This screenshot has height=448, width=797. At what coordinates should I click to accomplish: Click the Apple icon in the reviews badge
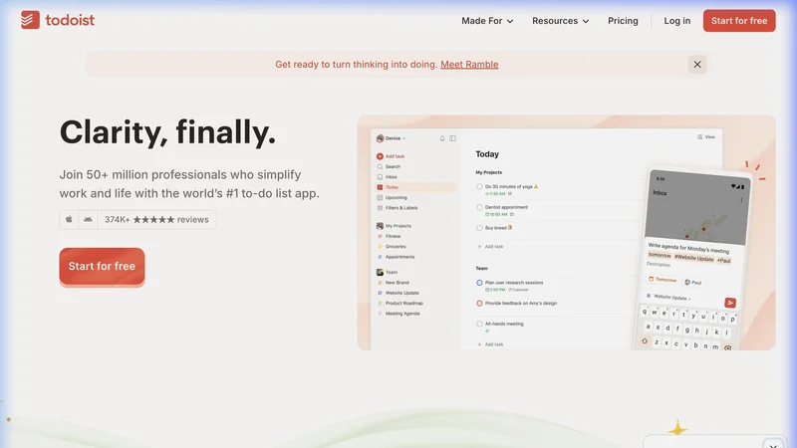[x=69, y=219]
